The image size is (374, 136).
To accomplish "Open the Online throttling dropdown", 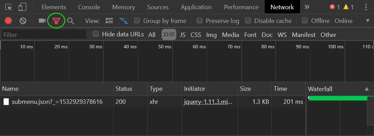I will click(x=343, y=21).
